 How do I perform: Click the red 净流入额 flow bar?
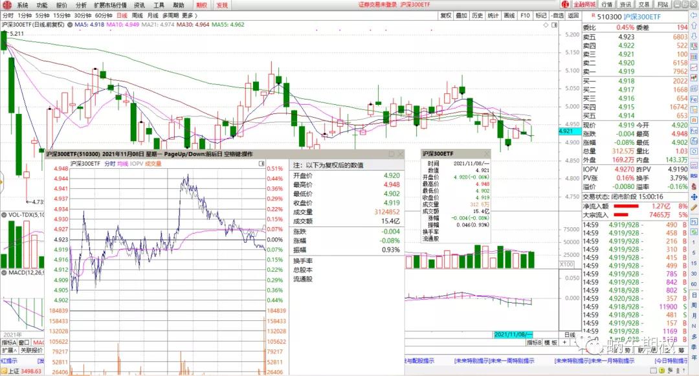coord(630,205)
